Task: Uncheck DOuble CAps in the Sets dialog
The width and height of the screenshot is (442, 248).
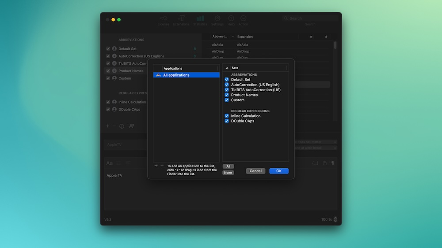Action: (x=227, y=121)
